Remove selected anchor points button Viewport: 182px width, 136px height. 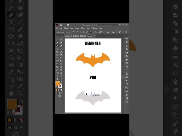100,32
